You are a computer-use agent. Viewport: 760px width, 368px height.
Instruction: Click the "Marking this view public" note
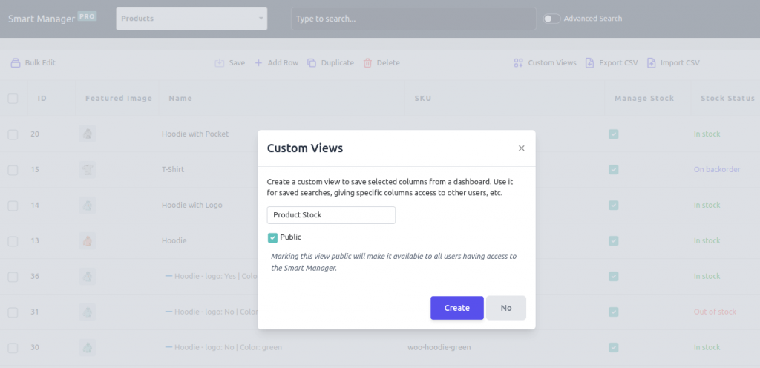[393, 262]
